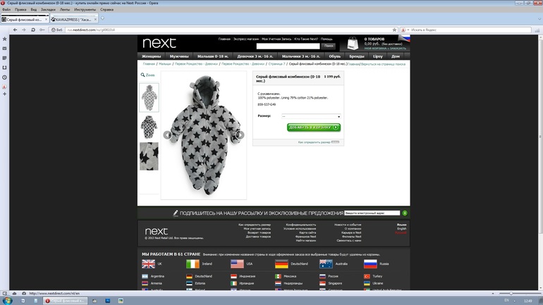The height and width of the screenshot is (305, 543).
Task: Open the Инструменты menu
Action: pos(85,10)
